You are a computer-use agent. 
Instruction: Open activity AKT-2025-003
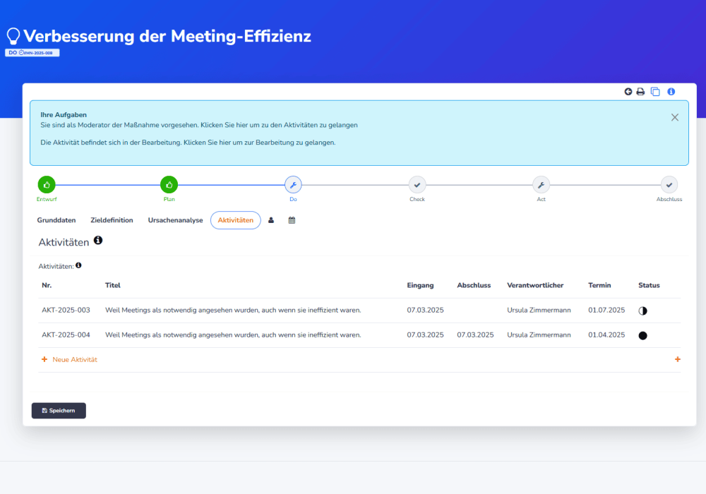tap(66, 310)
